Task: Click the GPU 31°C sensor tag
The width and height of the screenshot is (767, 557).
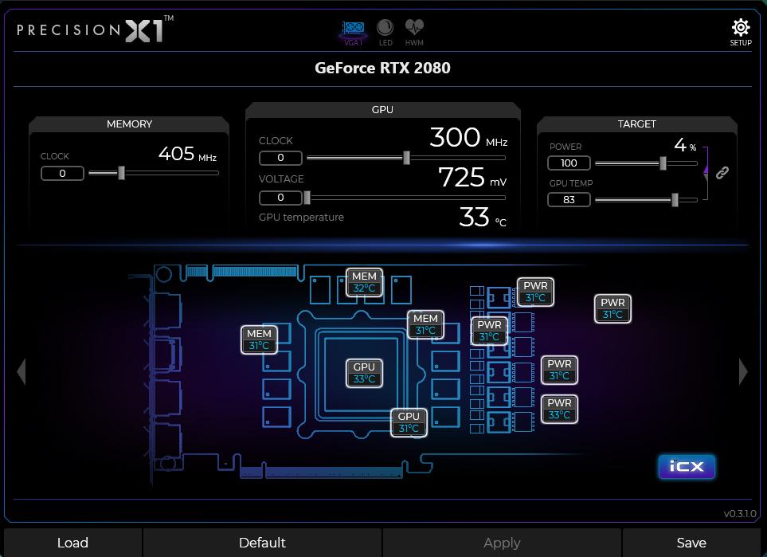Action: (409, 422)
